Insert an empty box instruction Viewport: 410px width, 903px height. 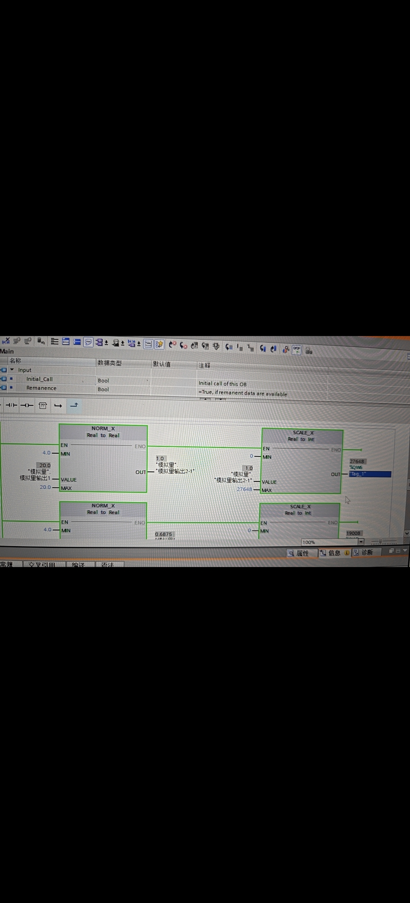tap(43, 406)
